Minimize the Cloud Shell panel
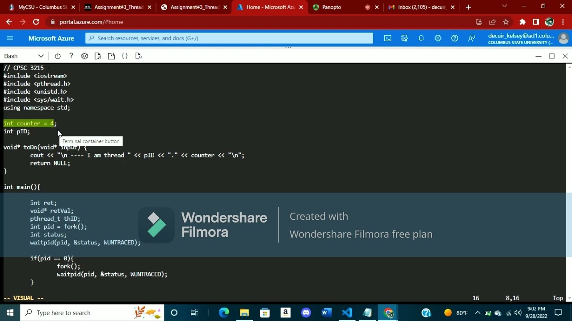 click(538, 56)
